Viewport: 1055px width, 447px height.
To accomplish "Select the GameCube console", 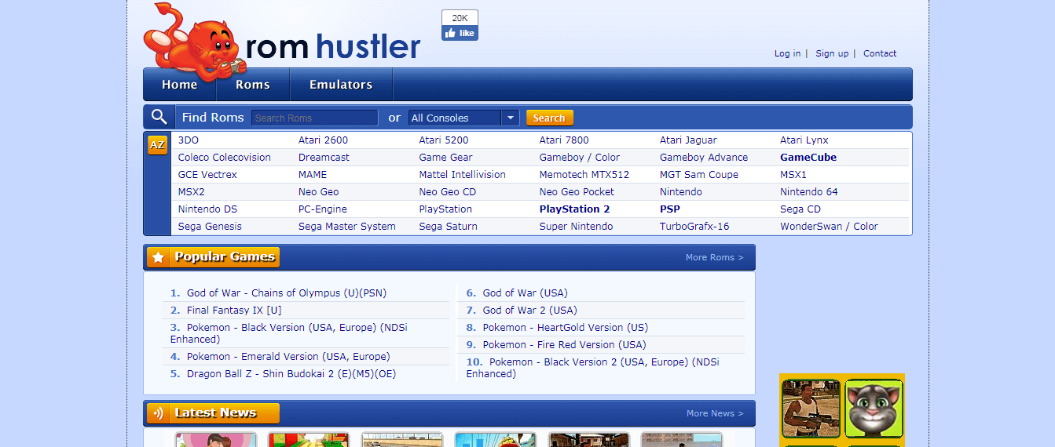I will 808,158.
